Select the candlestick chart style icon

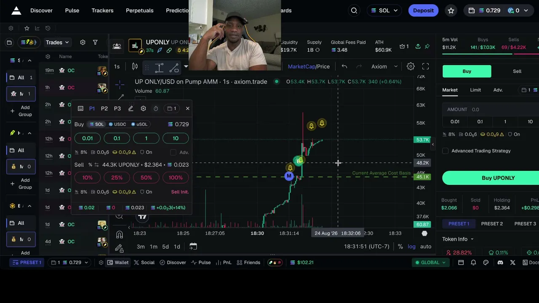pos(135,66)
